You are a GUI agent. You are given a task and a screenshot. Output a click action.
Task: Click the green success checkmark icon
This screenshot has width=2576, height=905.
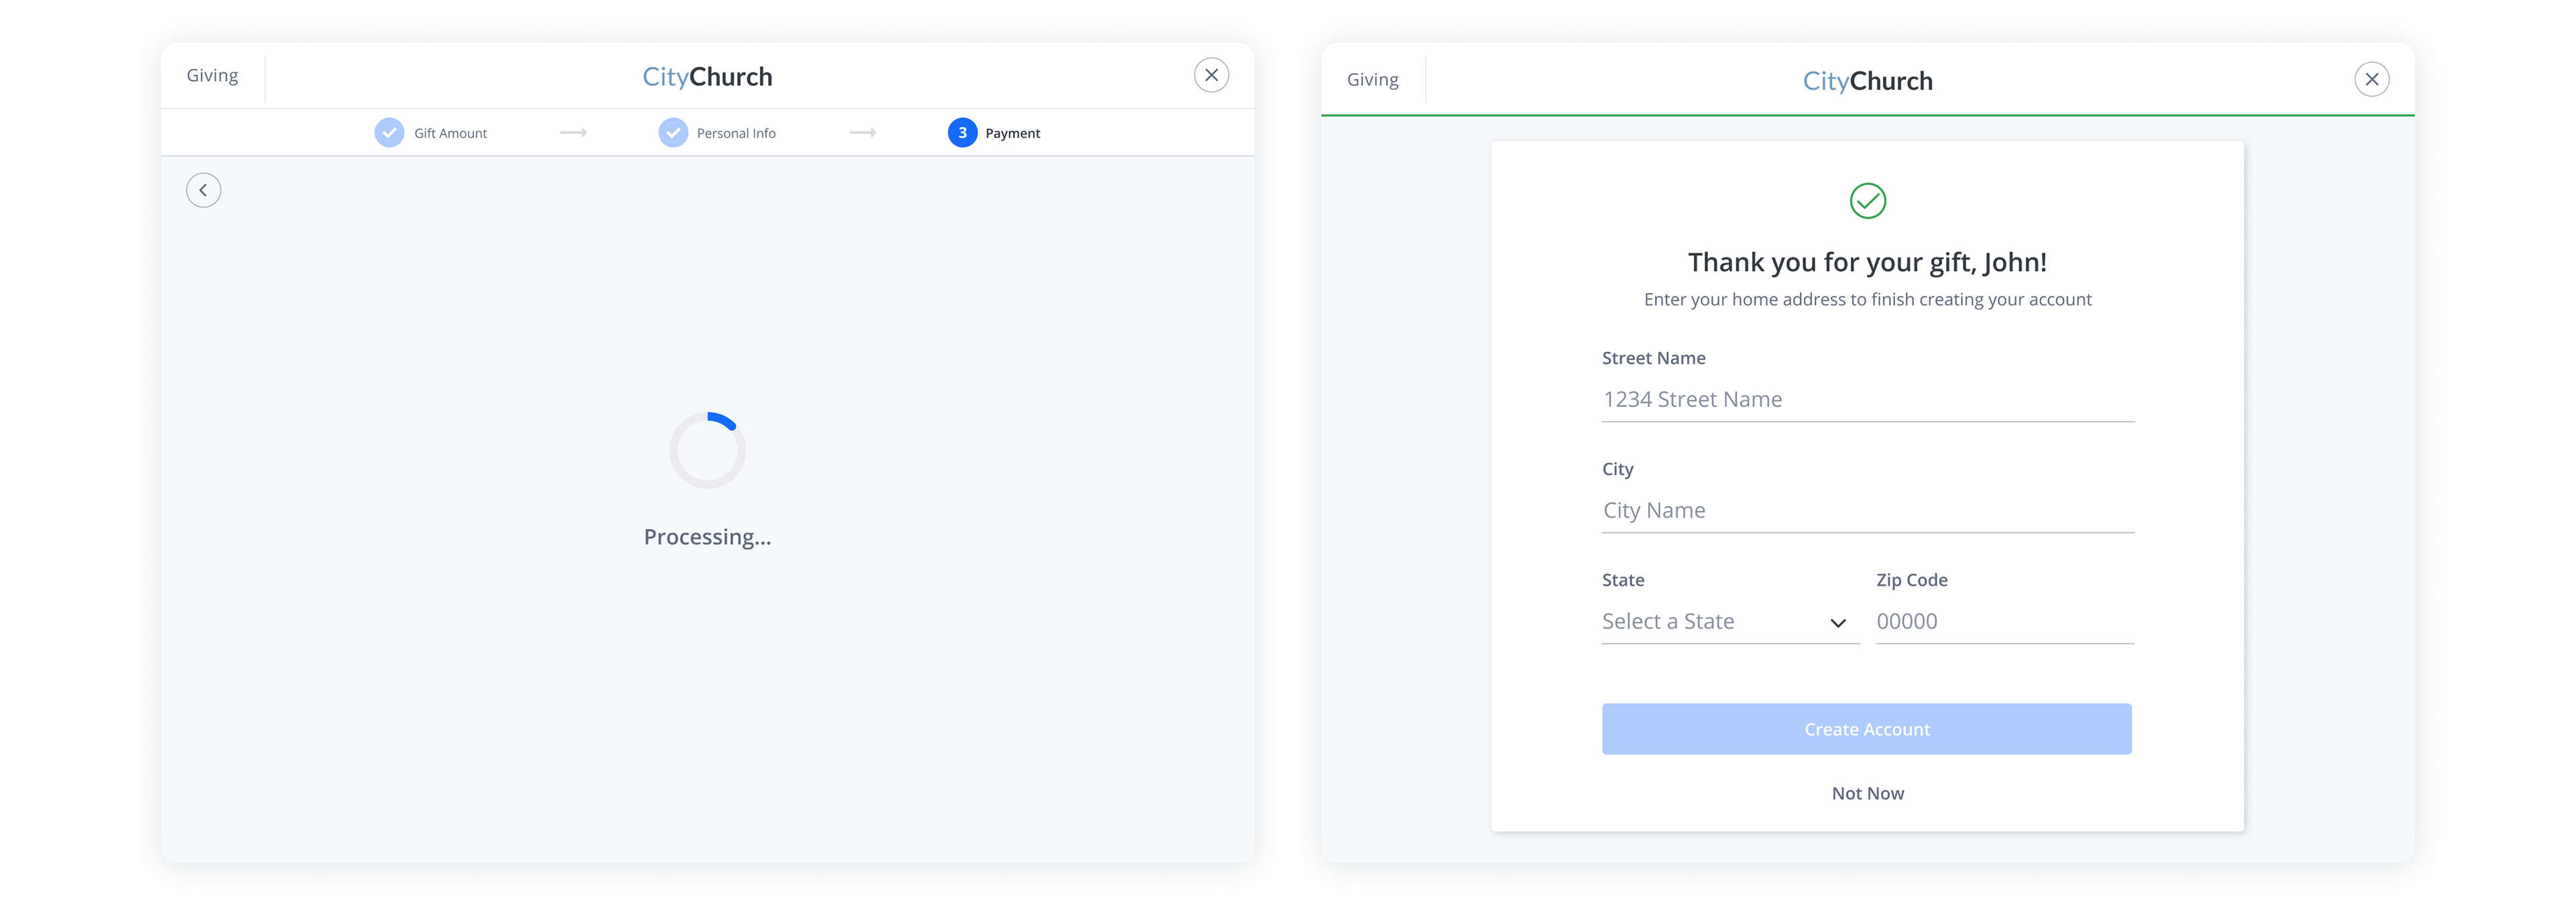(1867, 201)
